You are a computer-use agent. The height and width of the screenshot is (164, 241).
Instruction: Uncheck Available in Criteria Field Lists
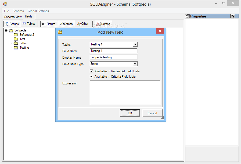91,76
